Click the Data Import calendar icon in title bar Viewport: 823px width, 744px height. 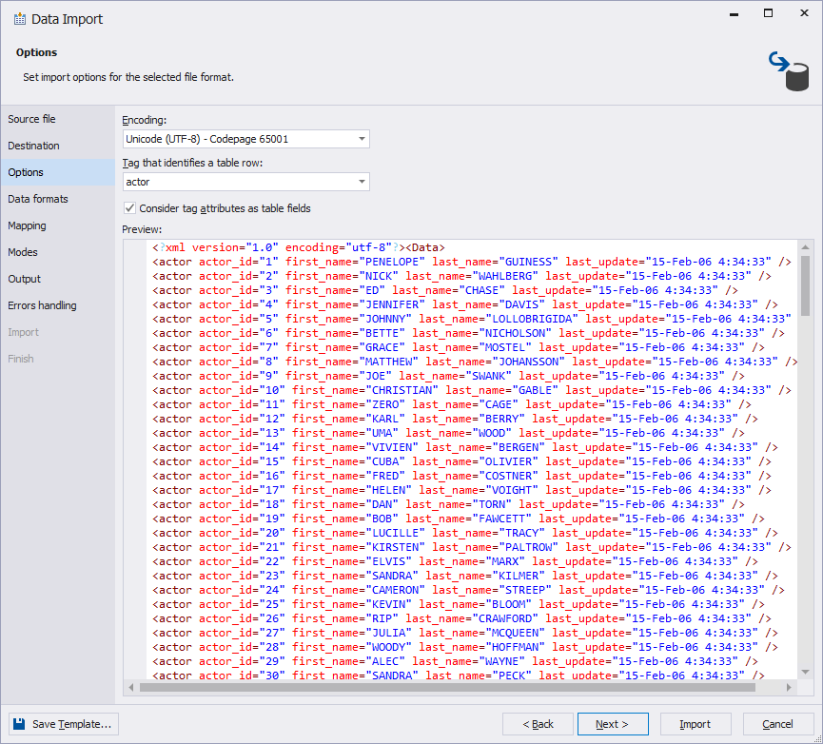20,19
